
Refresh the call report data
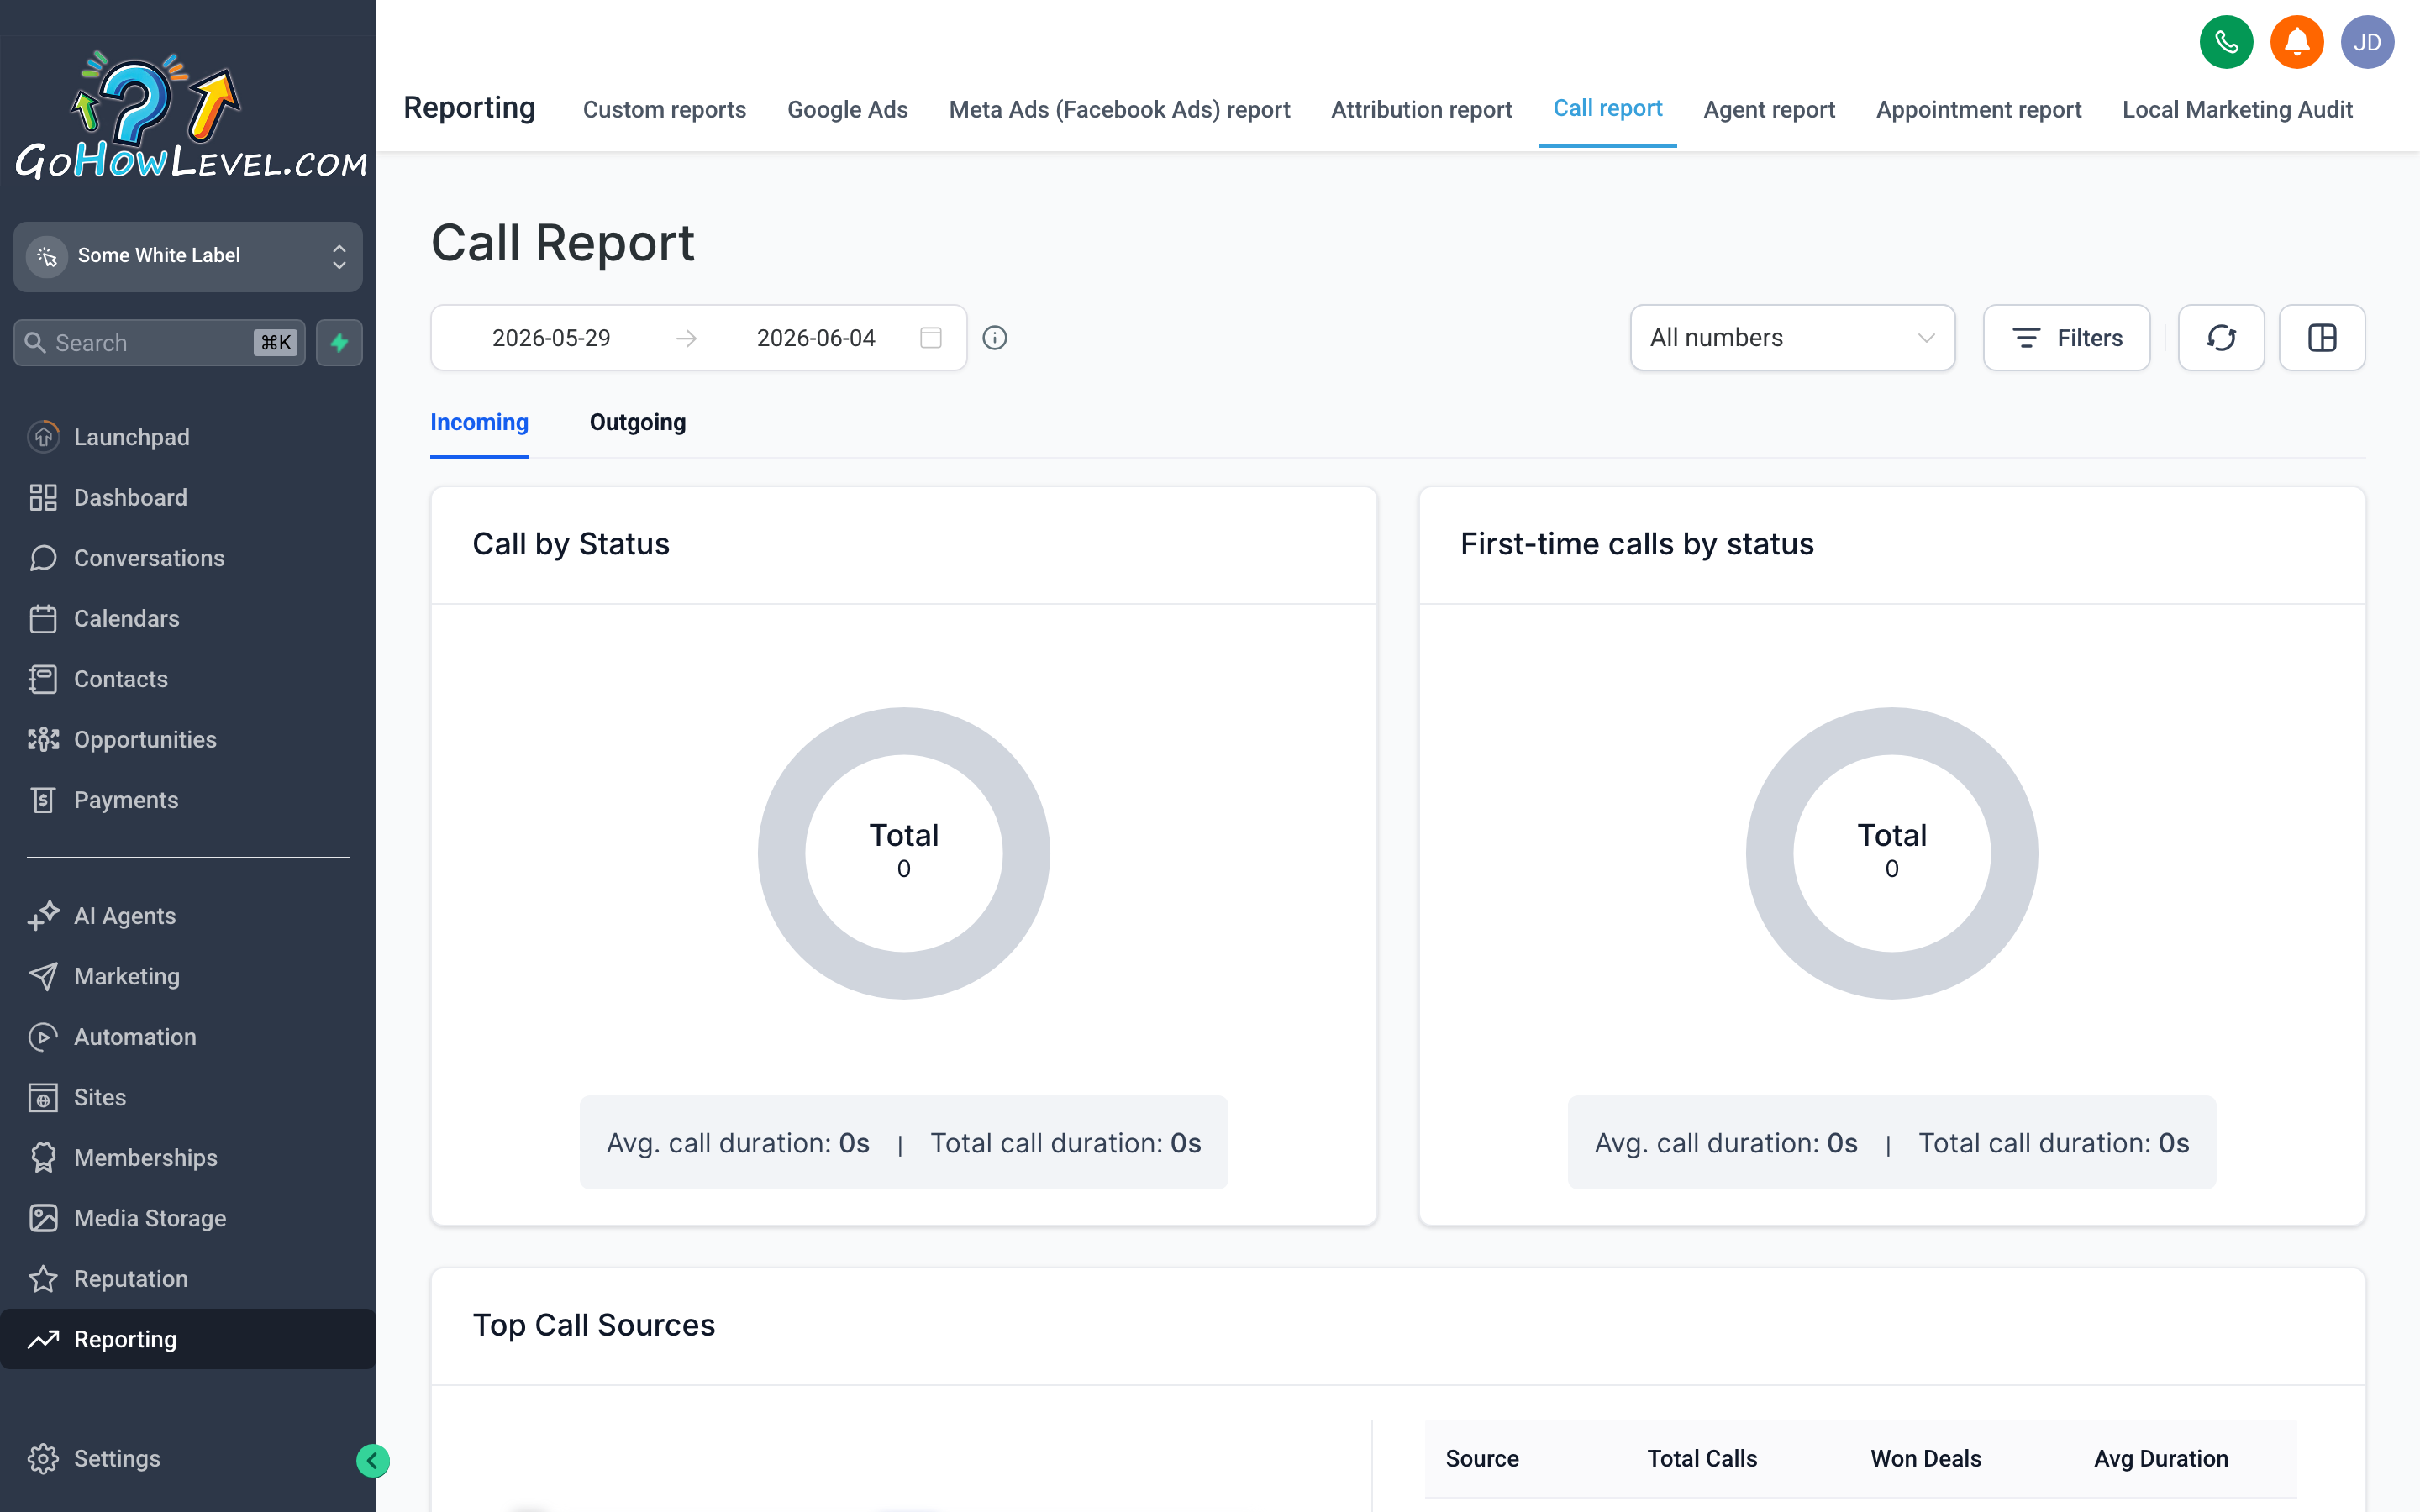tap(2221, 338)
